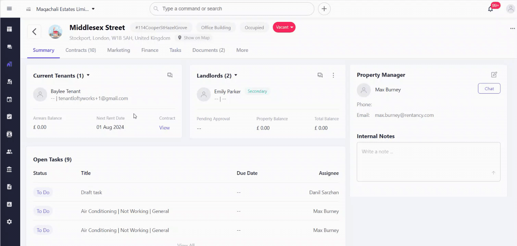Image resolution: width=517 pixels, height=246 pixels.
Task: Click the max.burney@rentancy.com email
Action: pos(404,115)
